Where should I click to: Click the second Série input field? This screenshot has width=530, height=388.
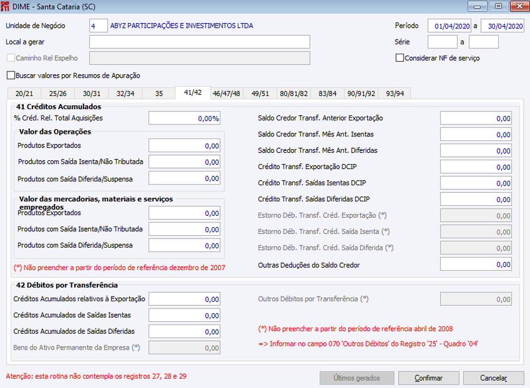[484, 42]
